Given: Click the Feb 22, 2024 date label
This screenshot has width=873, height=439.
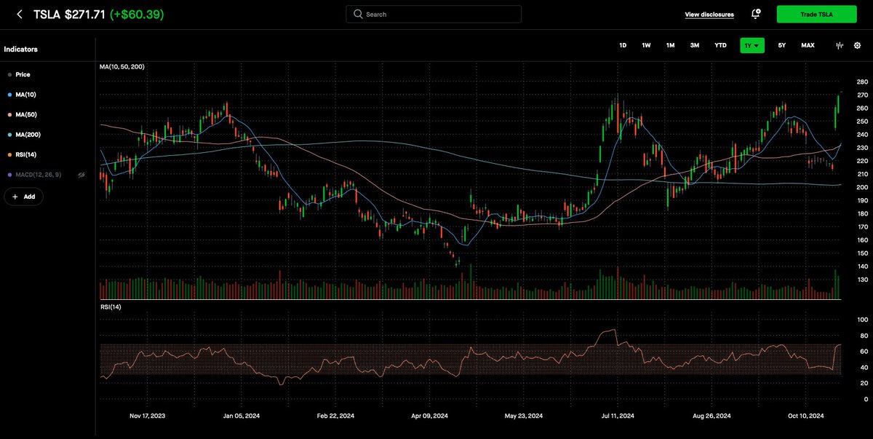Looking at the screenshot, I should 336,416.
